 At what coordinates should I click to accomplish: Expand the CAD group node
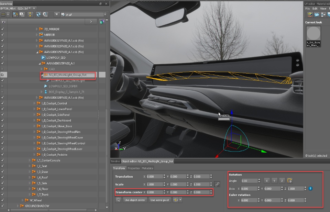(x=42, y=69)
